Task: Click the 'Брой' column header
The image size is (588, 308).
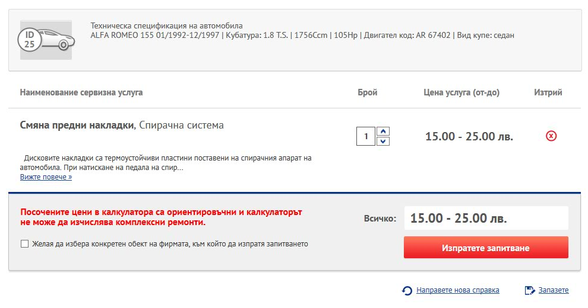Action: click(368, 92)
